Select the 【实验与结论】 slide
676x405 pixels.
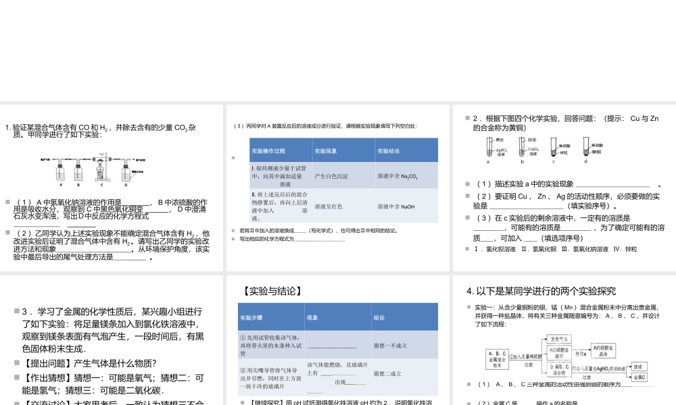338,340
